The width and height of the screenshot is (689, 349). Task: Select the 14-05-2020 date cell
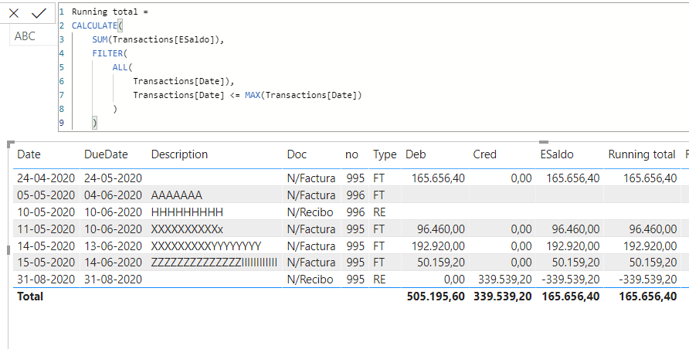[x=46, y=246]
